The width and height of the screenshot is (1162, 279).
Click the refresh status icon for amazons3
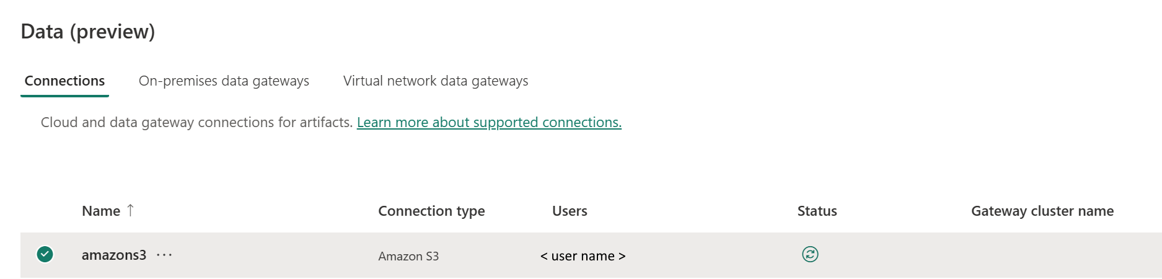click(x=810, y=254)
